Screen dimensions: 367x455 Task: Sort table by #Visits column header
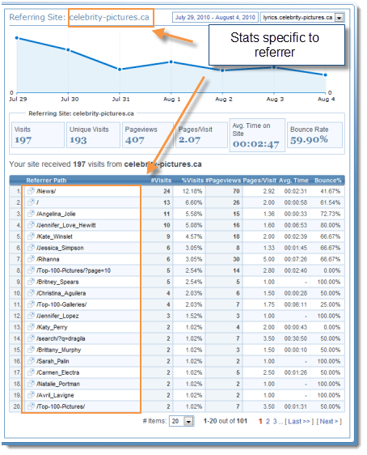[x=161, y=181]
